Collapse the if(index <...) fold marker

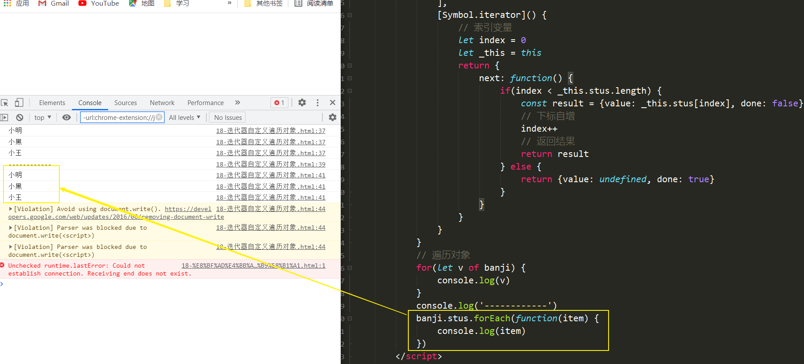[x=350, y=91]
